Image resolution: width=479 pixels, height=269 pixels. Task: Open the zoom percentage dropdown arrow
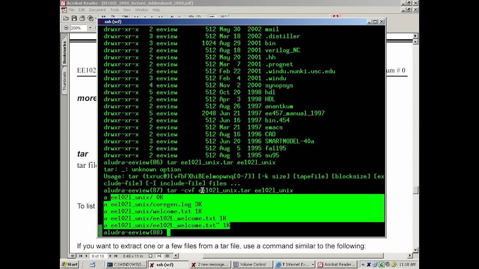(90, 28)
